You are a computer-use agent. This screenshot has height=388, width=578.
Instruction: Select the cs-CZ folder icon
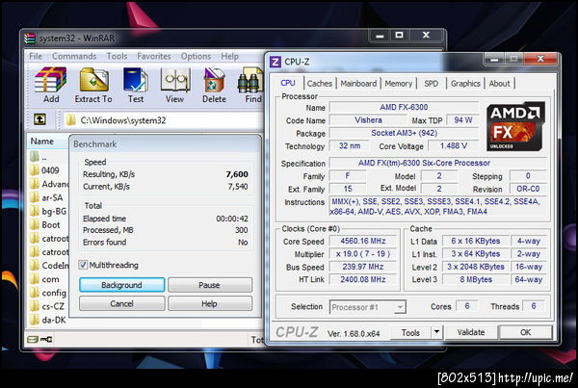[x=35, y=306]
